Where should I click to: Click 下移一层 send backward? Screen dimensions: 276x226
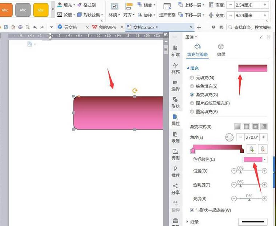pyautogui.click(x=191, y=15)
